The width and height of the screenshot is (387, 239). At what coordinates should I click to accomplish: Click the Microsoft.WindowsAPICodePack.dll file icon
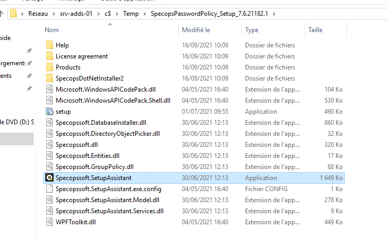pos(49,89)
